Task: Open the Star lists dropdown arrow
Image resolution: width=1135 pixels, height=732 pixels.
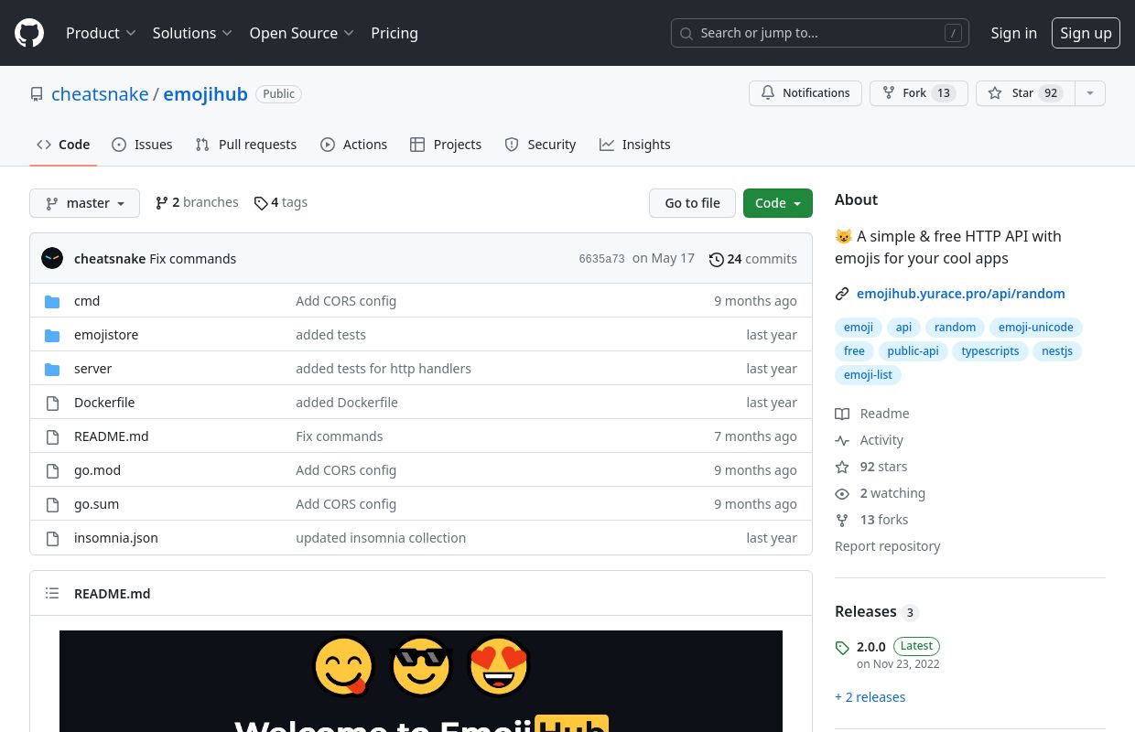Action: click(x=1089, y=93)
